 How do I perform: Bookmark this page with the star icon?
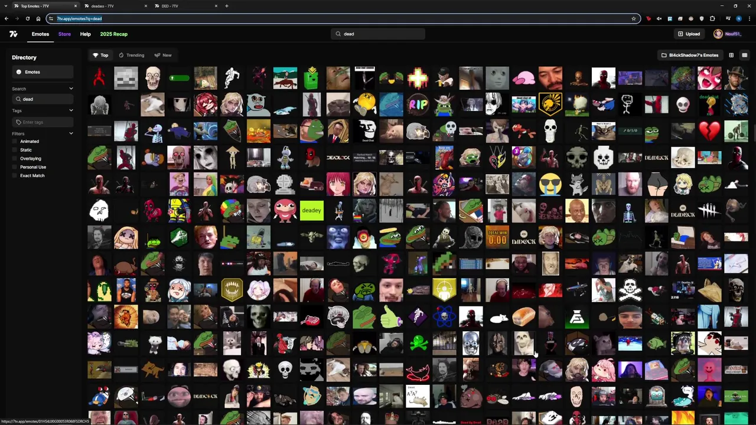tap(634, 18)
